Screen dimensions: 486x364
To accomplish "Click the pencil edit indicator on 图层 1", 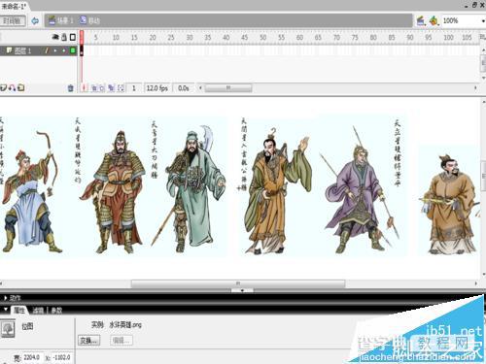I will pos(47,50).
